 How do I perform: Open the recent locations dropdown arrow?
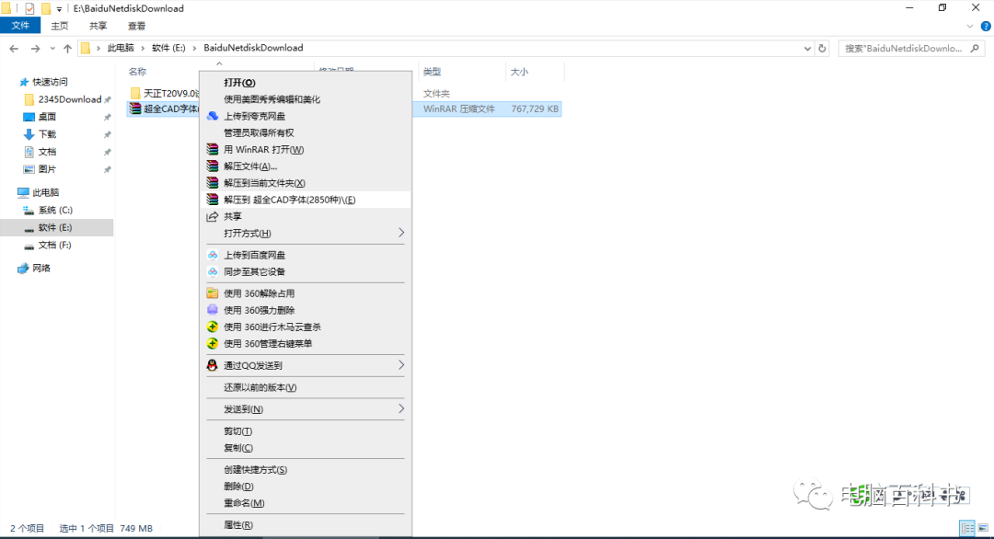tap(52, 48)
